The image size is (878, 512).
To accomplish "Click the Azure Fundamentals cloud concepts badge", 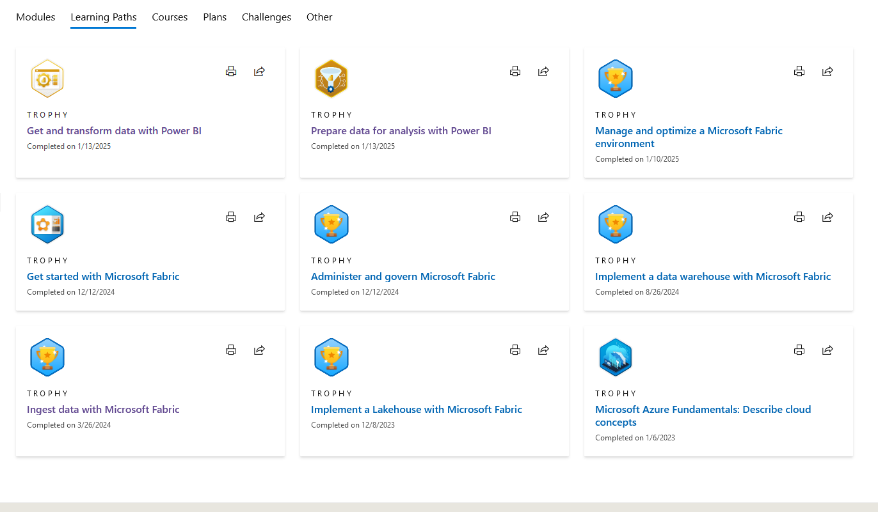I will (616, 357).
